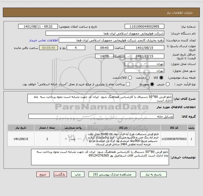Click اطلاعات کالاهای مورد نیاز section heading

pos(176,107)
